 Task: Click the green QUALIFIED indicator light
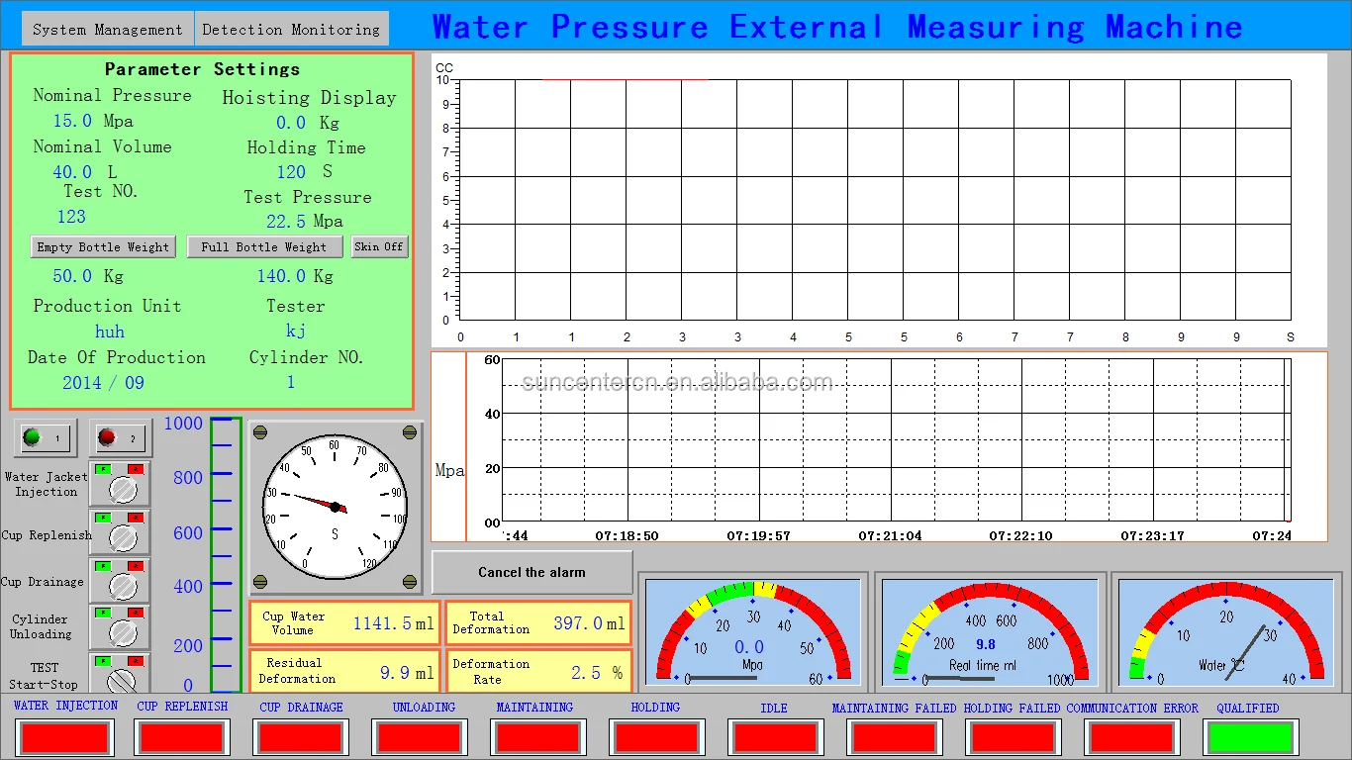click(1248, 737)
